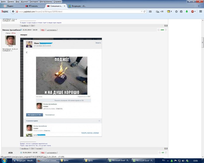The image size is (204, 163).
Task: Click the scrollbar up arrow
Action: [x=203, y=20]
